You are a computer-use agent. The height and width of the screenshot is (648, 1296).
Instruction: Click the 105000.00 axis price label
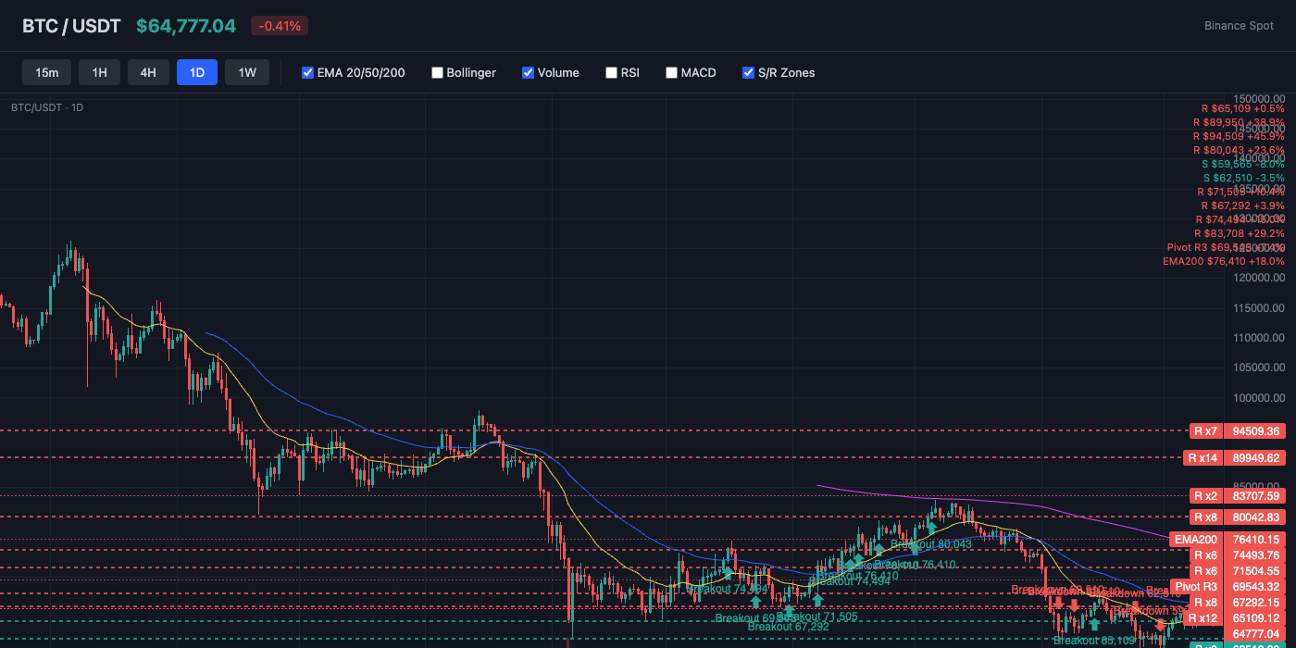click(1259, 368)
